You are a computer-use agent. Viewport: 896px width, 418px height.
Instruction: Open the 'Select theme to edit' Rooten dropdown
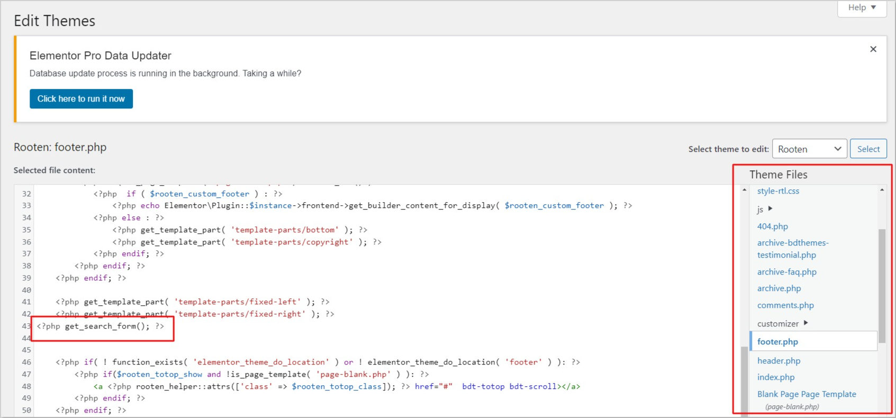[810, 149]
